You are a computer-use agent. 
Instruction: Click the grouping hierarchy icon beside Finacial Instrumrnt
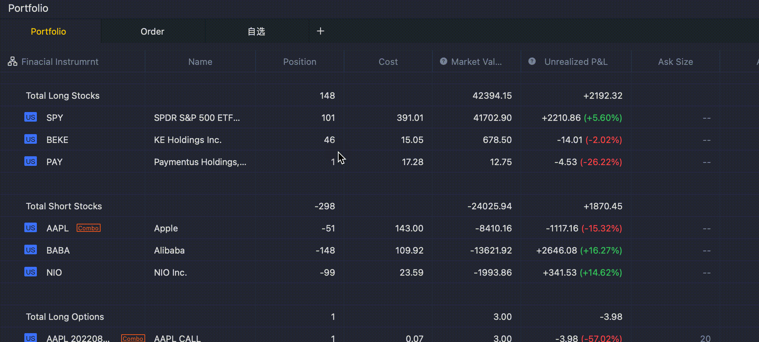pos(13,61)
